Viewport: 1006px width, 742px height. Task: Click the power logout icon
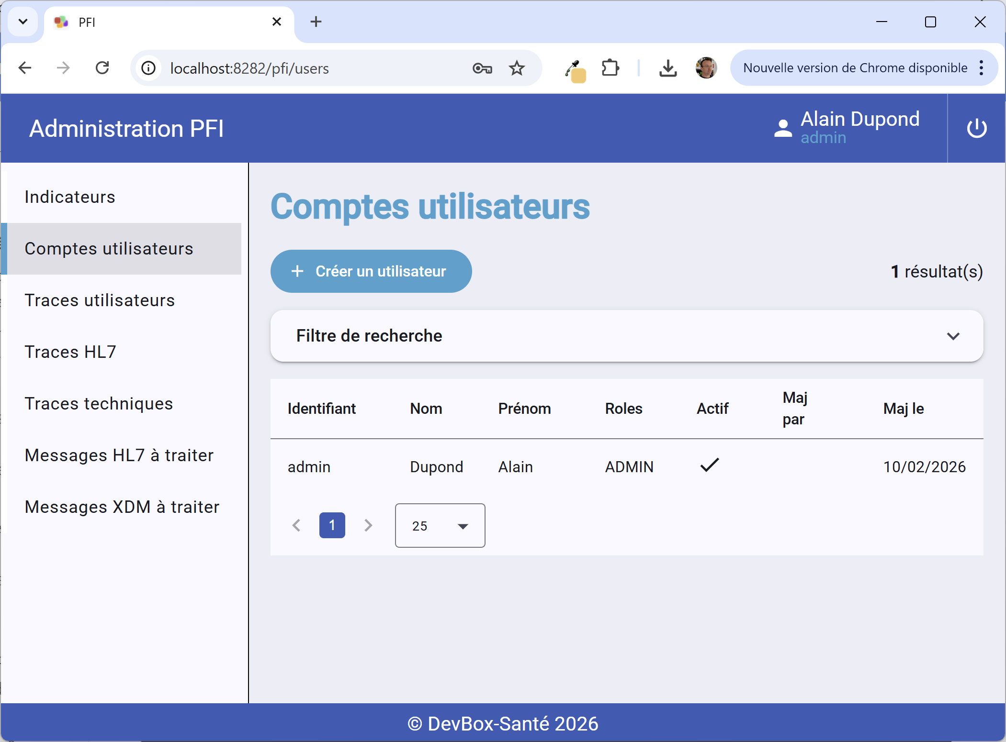click(976, 128)
